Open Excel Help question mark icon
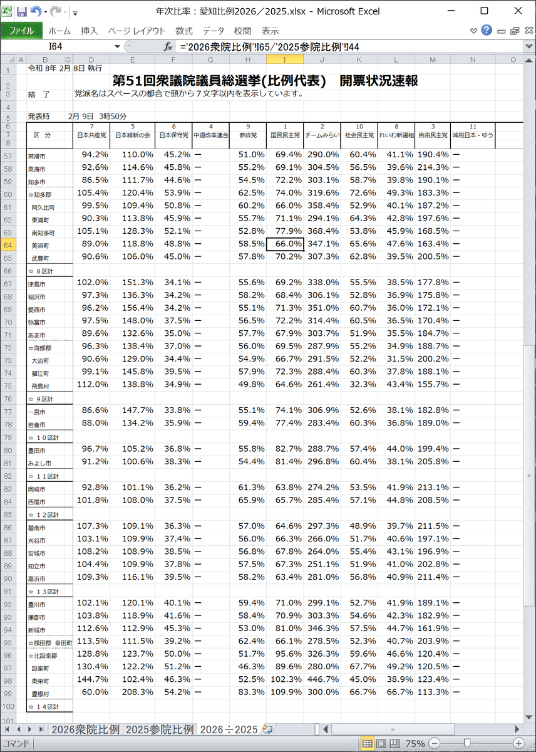Viewport: 536px width, 752px height. coord(487,29)
